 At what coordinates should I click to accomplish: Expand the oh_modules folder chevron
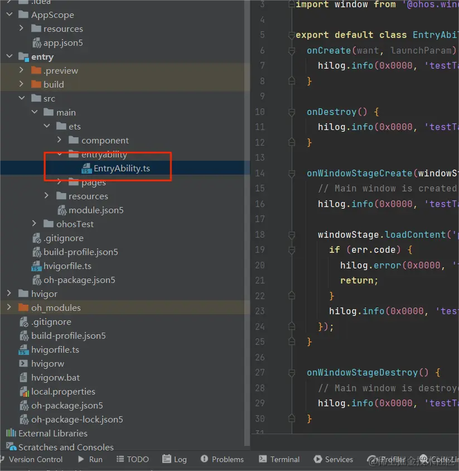[9, 307]
